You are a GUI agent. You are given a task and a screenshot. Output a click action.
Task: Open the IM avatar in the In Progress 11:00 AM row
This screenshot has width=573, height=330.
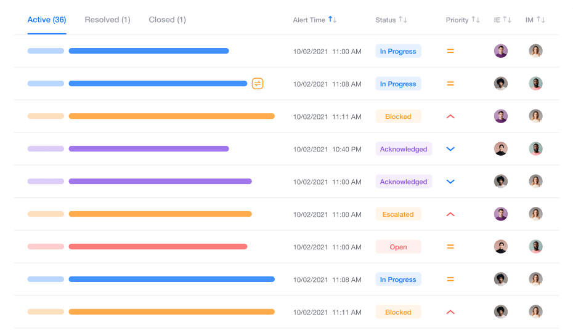[535, 50]
